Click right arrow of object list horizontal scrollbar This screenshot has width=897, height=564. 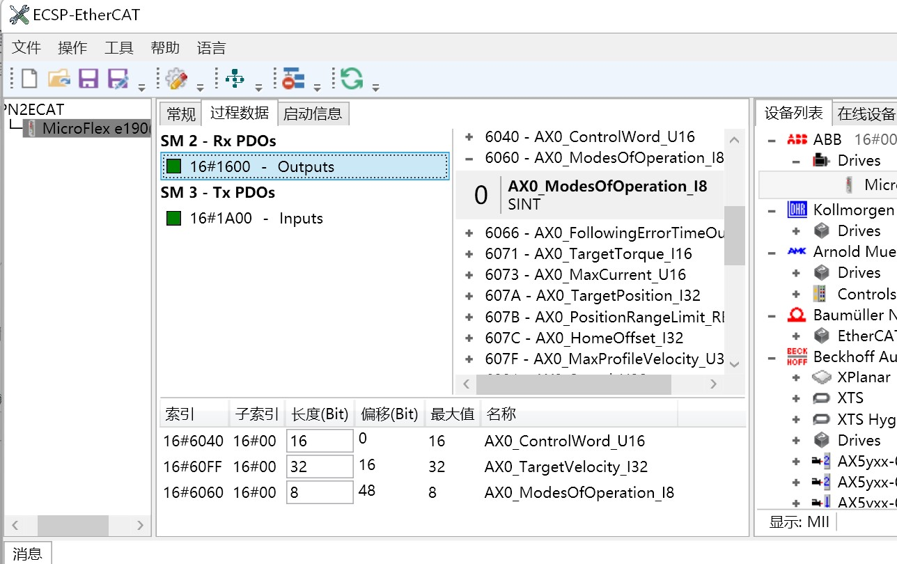pos(713,384)
